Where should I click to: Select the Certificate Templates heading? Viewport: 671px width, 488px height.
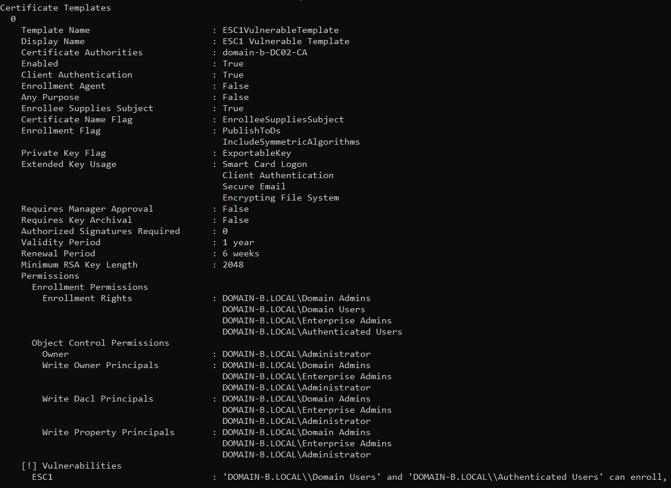coord(56,8)
